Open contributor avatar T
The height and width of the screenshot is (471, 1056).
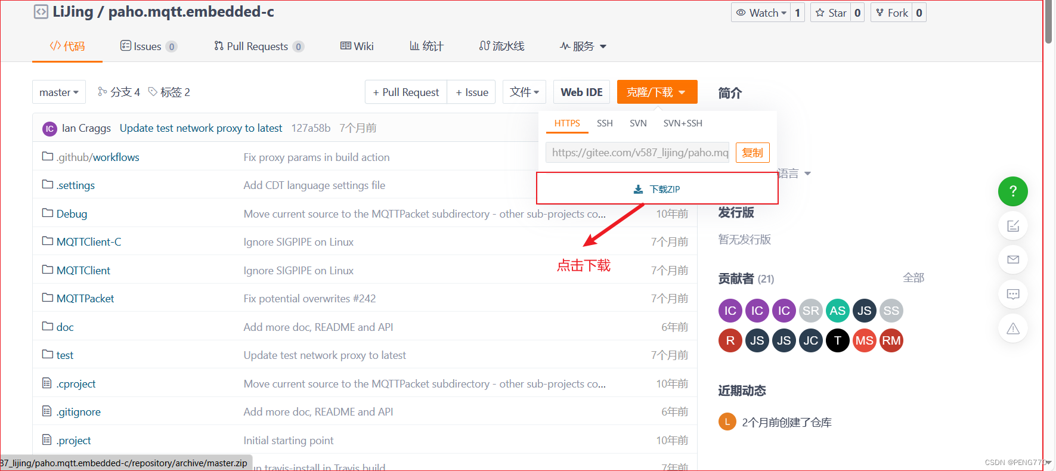coord(837,340)
